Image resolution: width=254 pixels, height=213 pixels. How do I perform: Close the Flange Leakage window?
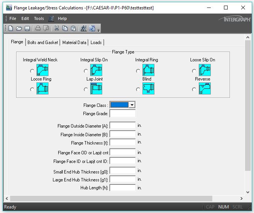243,8
